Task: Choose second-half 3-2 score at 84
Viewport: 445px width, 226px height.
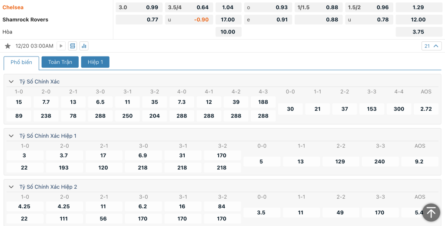Action: [x=222, y=207]
